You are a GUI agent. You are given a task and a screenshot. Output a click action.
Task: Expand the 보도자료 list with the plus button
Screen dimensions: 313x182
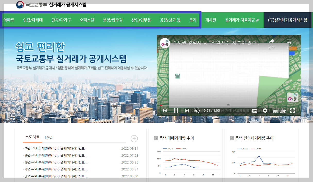tap(134, 139)
